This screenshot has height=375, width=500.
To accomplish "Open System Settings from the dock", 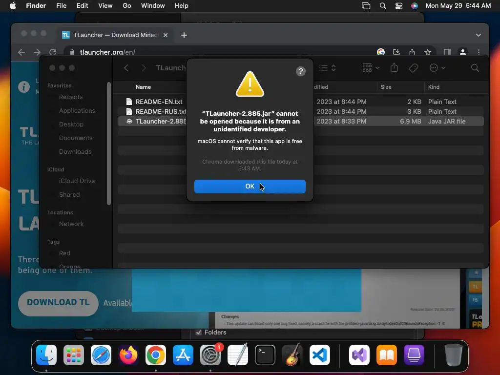I will [210, 355].
